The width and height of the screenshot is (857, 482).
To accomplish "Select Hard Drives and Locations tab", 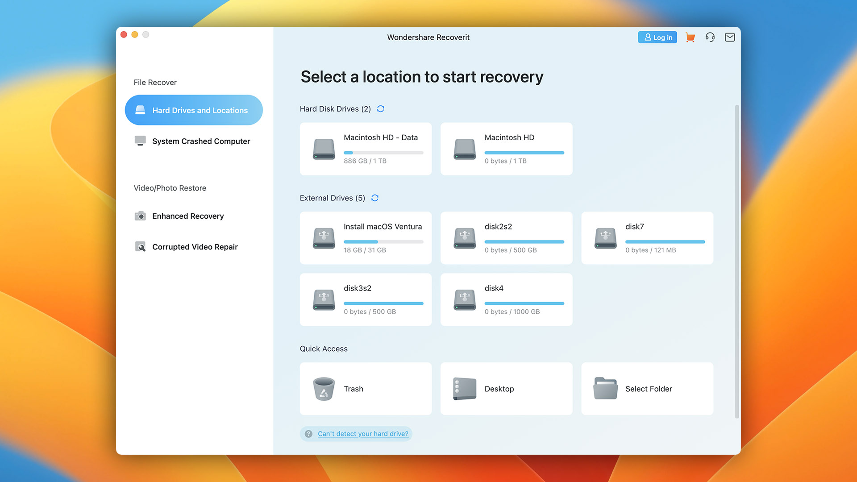I will (194, 110).
